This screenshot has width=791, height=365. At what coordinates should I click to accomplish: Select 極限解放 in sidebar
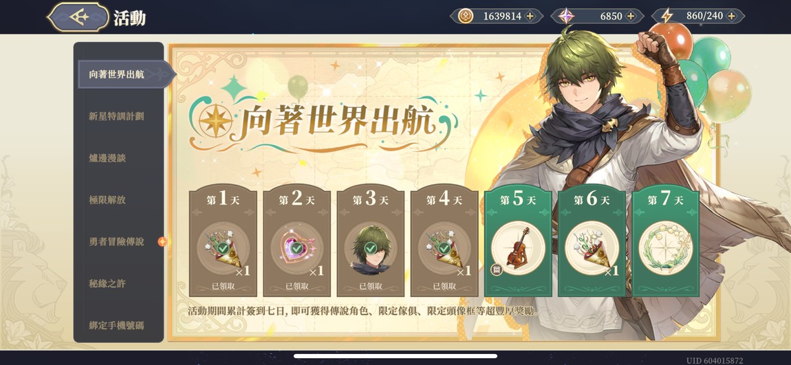tap(107, 199)
